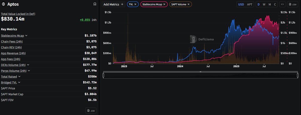Click the Aptos chain logo icon
The width and height of the screenshot is (301, 115).
coord(4,4)
